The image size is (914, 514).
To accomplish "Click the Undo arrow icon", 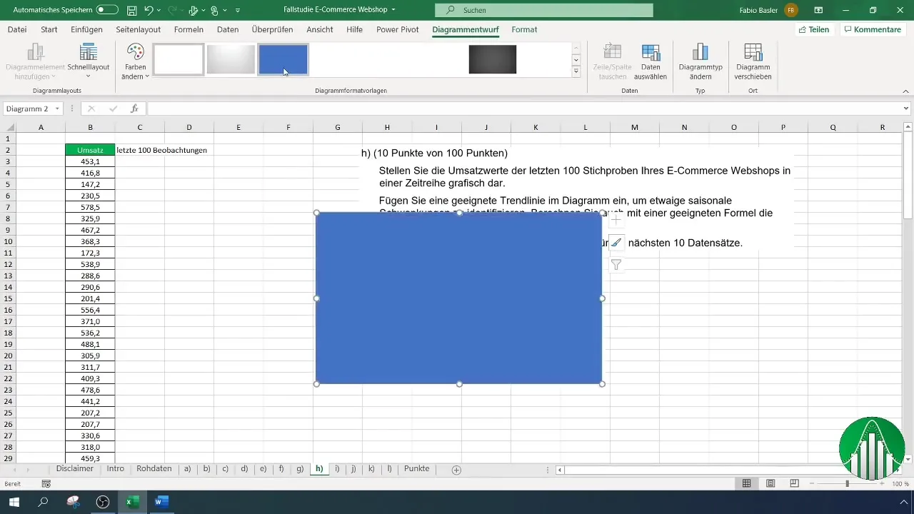I will 149,11.
